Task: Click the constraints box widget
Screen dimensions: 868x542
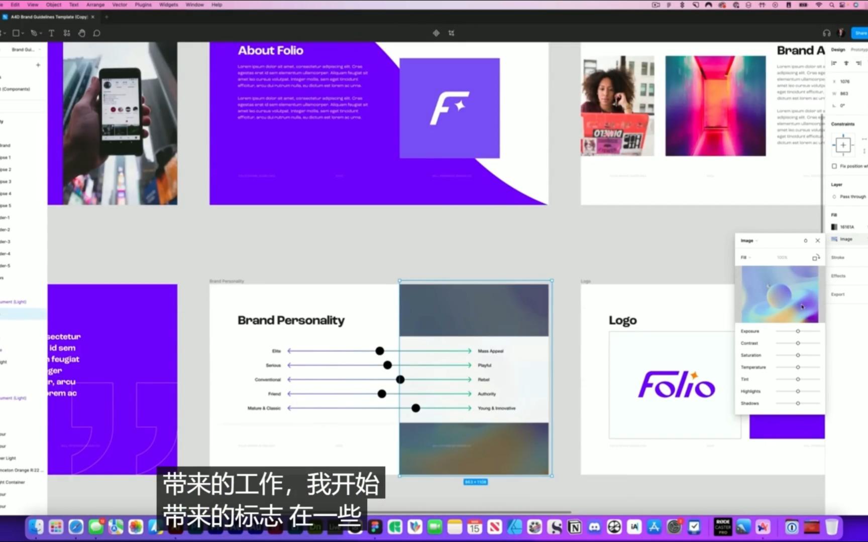Action: (x=843, y=145)
